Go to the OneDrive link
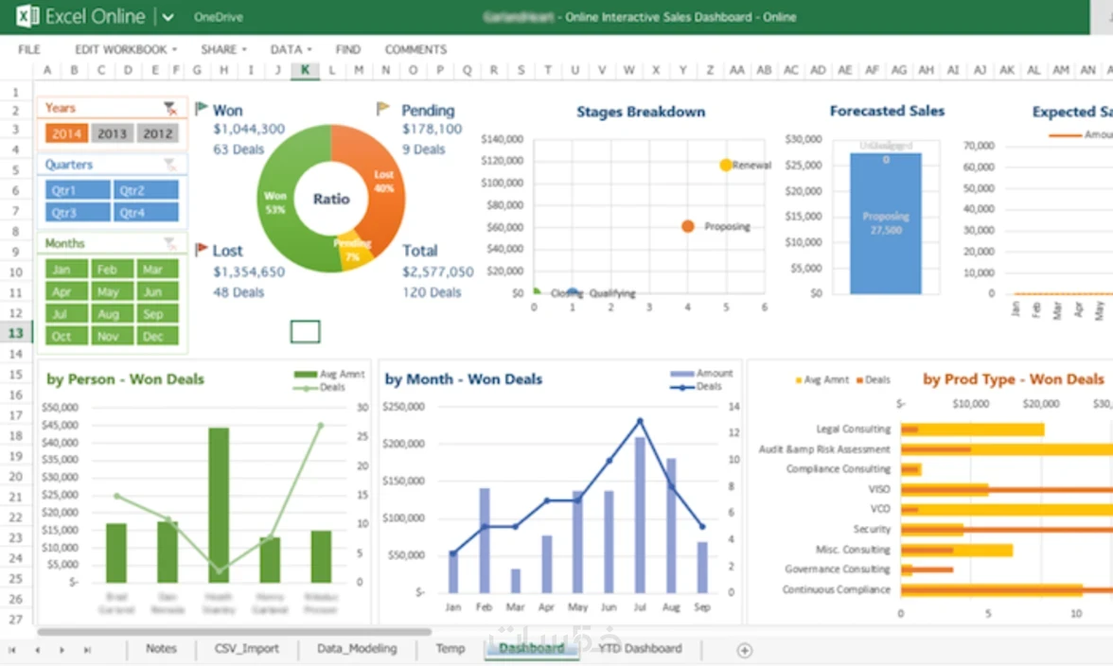Screen dimensions: 1113x666 pos(219,17)
